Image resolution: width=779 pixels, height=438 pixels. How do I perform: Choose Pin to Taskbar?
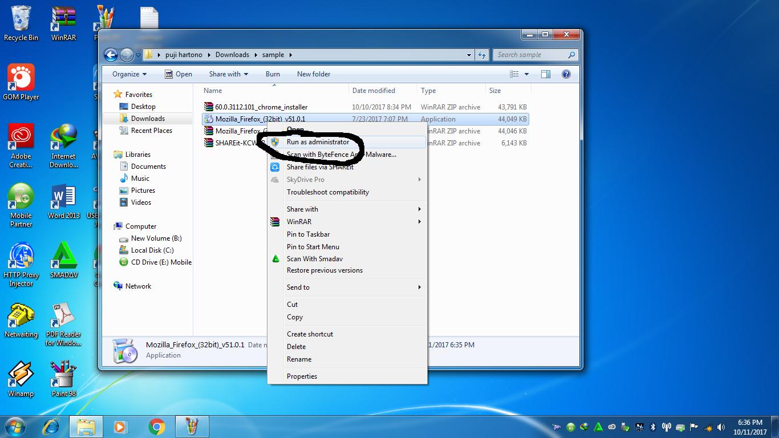point(348,234)
